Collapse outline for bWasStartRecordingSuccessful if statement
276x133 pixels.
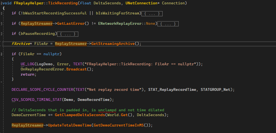pos(1,14)
